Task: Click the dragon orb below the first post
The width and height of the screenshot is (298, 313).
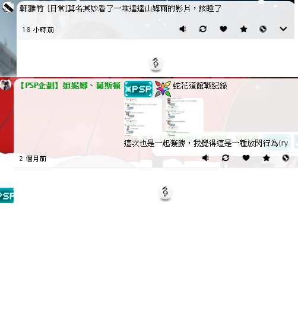Action: [156, 64]
